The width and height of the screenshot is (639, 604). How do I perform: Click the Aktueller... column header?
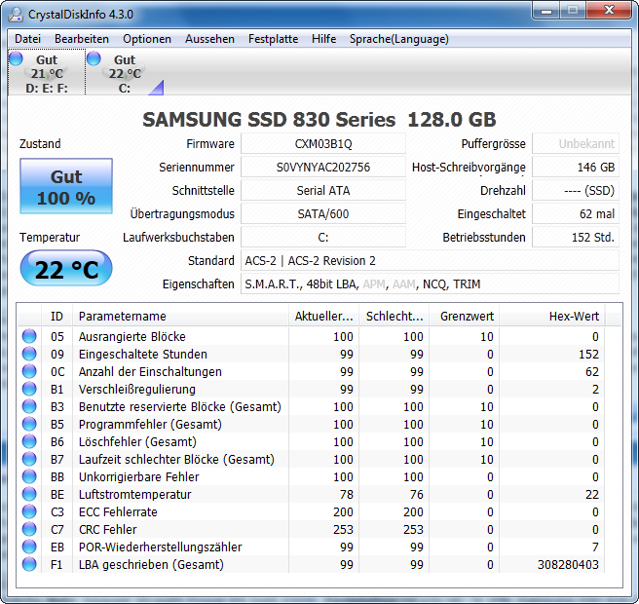(323, 317)
